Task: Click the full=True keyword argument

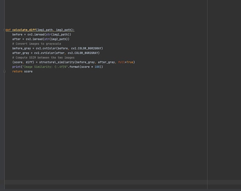Action: (125, 62)
